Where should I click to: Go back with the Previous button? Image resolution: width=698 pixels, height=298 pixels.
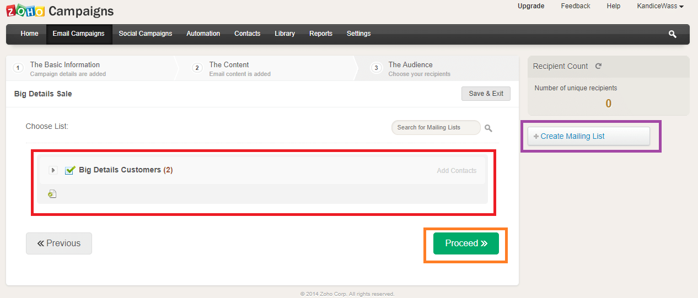[59, 243]
